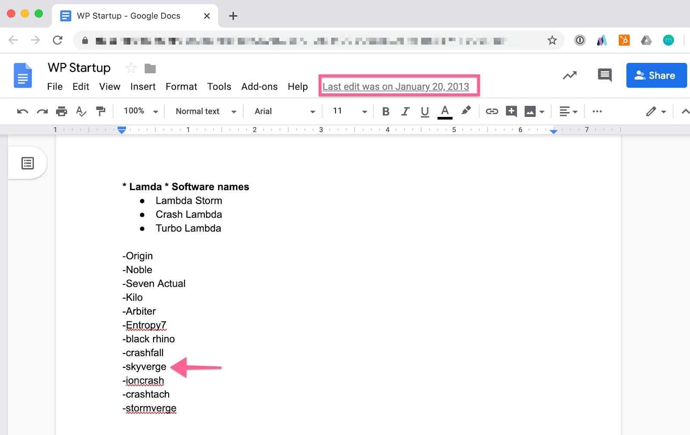Open the activity dashboard trend icon

[570, 75]
